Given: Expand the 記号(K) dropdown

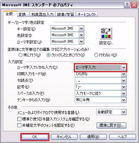Looking at the screenshot, I should click(x=124, y=87).
